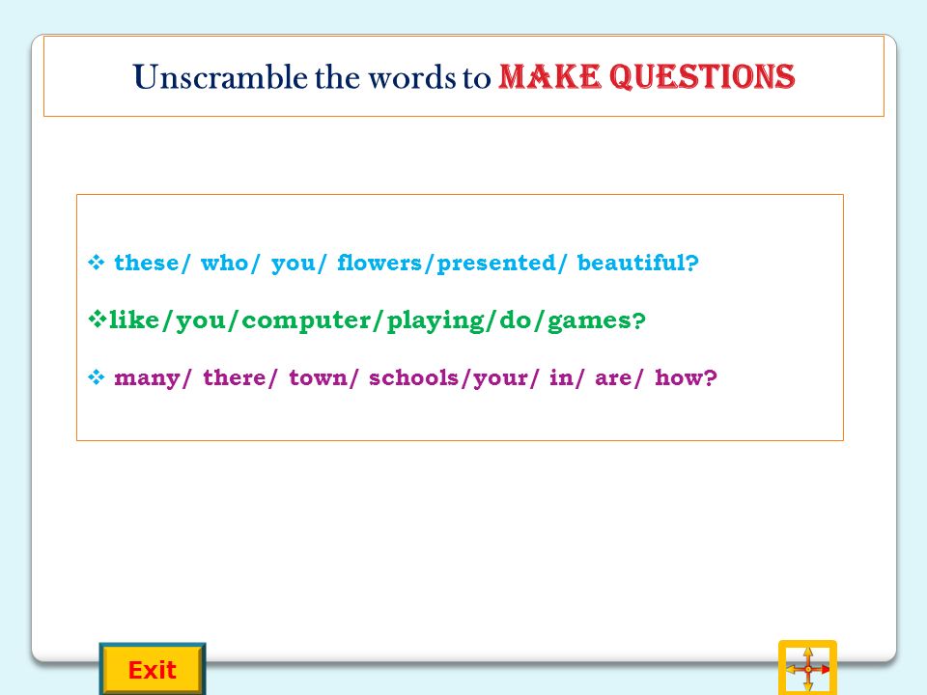Screen dimensions: 927x695
Task: Click the yellow Exit button
Action: point(153,670)
